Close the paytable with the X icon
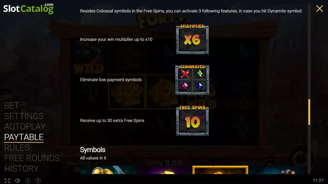This screenshot has width=328, height=184. click(319, 9)
